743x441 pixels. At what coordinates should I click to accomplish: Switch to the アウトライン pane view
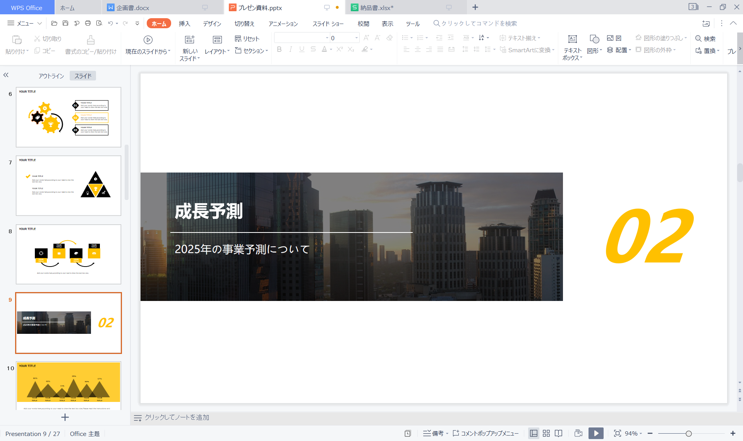pyautogui.click(x=51, y=75)
